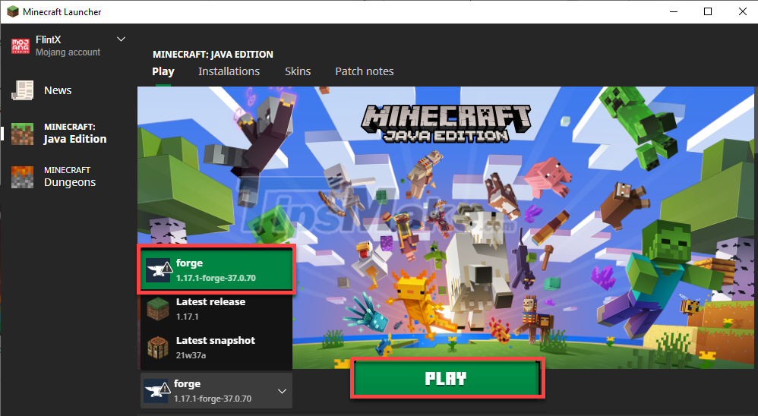Click the forge anvil icon in the list
The image size is (758, 416).
pyautogui.click(x=159, y=270)
